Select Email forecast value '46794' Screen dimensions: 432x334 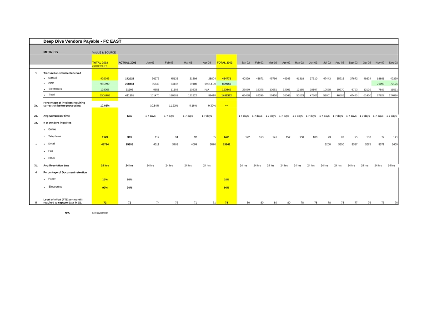point(105,145)
